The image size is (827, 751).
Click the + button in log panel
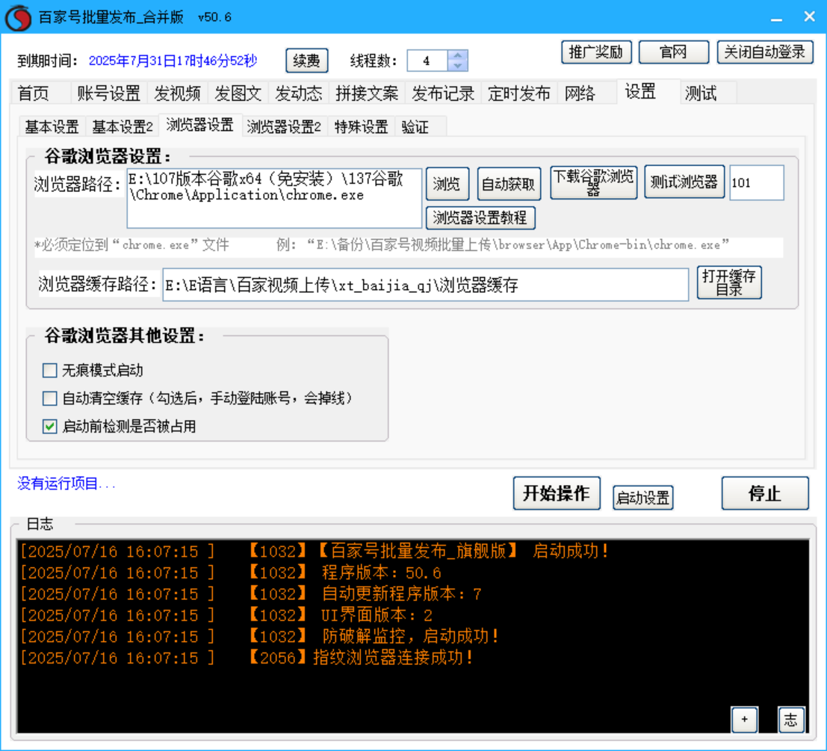click(x=744, y=720)
